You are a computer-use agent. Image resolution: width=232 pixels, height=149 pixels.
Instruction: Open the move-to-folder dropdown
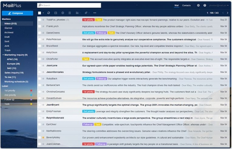click(x=78, y=13)
